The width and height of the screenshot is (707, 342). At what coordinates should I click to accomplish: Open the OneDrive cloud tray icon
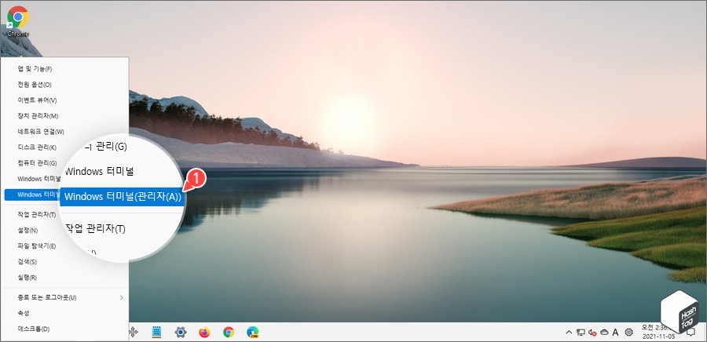tap(605, 333)
